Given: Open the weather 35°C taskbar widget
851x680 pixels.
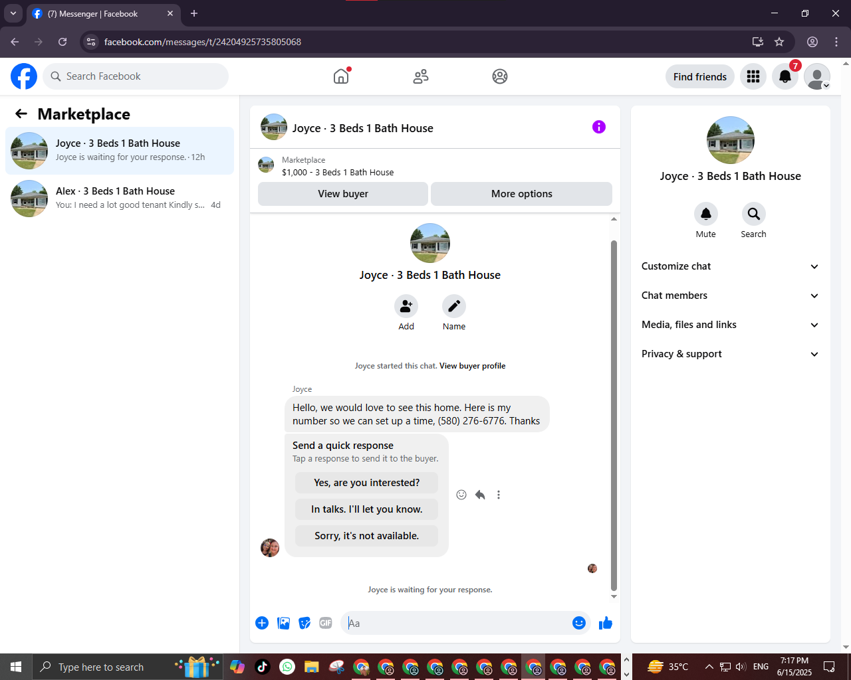Looking at the screenshot, I should point(668,667).
